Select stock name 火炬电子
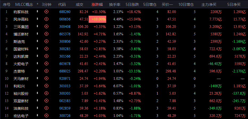 [x=21, y=64]
